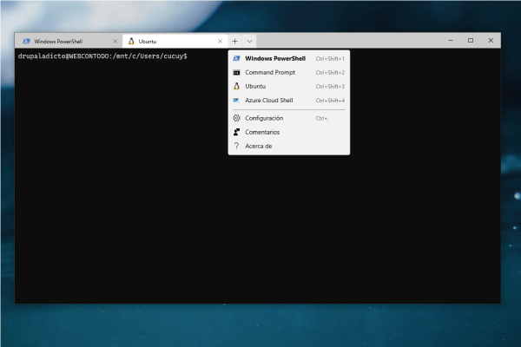Close the Windows PowerShell tab
The width and height of the screenshot is (521, 347).
click(x=113, y=41)
